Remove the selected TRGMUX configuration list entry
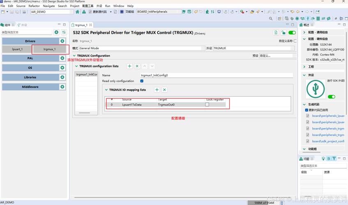 (x=137, y=66)
